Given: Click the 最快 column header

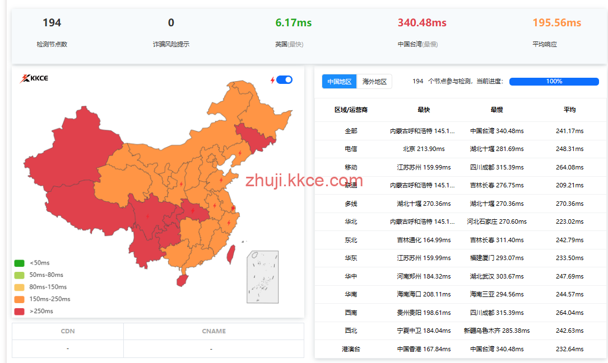Looking at the screenshot, I should click(x=424, y=110).
